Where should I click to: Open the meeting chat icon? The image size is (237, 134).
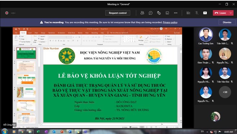tap(151, 13)
